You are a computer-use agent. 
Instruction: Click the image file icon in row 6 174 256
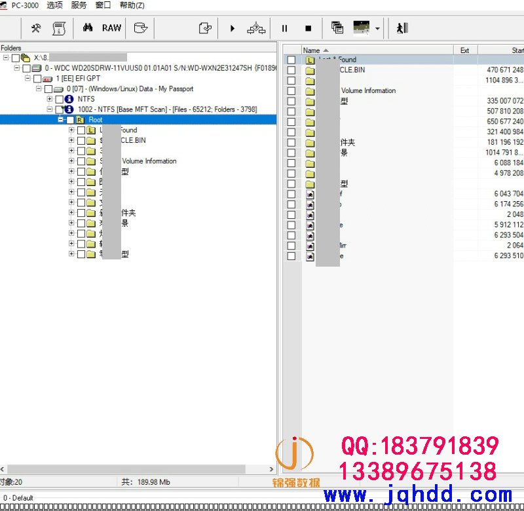tap(310, 204)
